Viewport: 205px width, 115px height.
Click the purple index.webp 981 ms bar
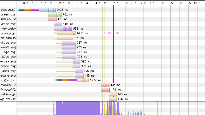(x=63, y=28)
